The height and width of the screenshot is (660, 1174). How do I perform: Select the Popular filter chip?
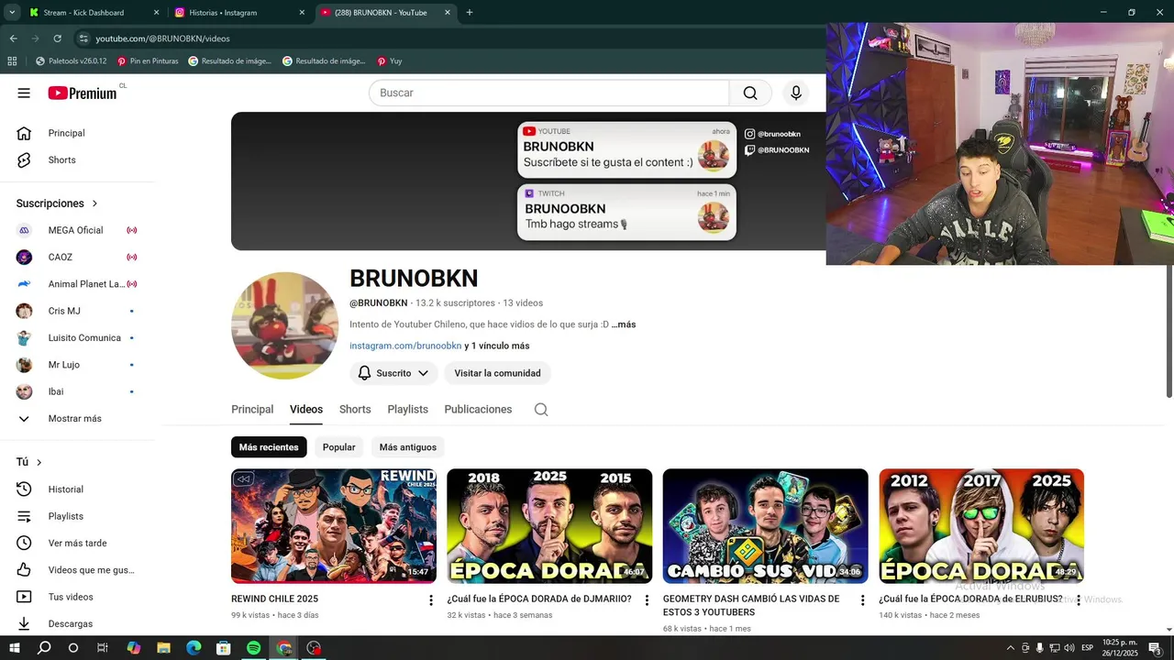click(x=338, y=447)
